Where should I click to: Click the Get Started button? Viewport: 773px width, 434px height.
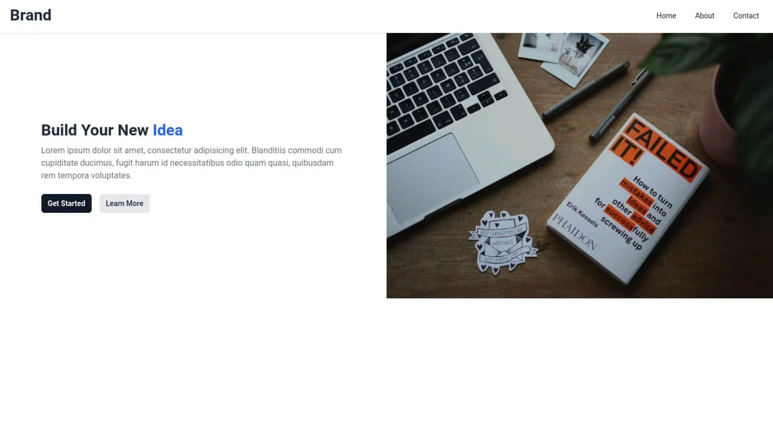tap(66, 203)
